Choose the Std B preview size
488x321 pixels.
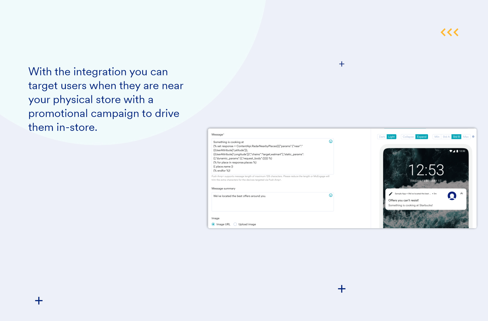pyautogui.click(x=456, y=137)
